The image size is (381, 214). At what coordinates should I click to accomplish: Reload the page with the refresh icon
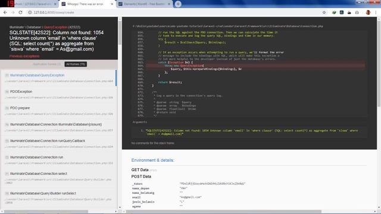pos(21,12)
